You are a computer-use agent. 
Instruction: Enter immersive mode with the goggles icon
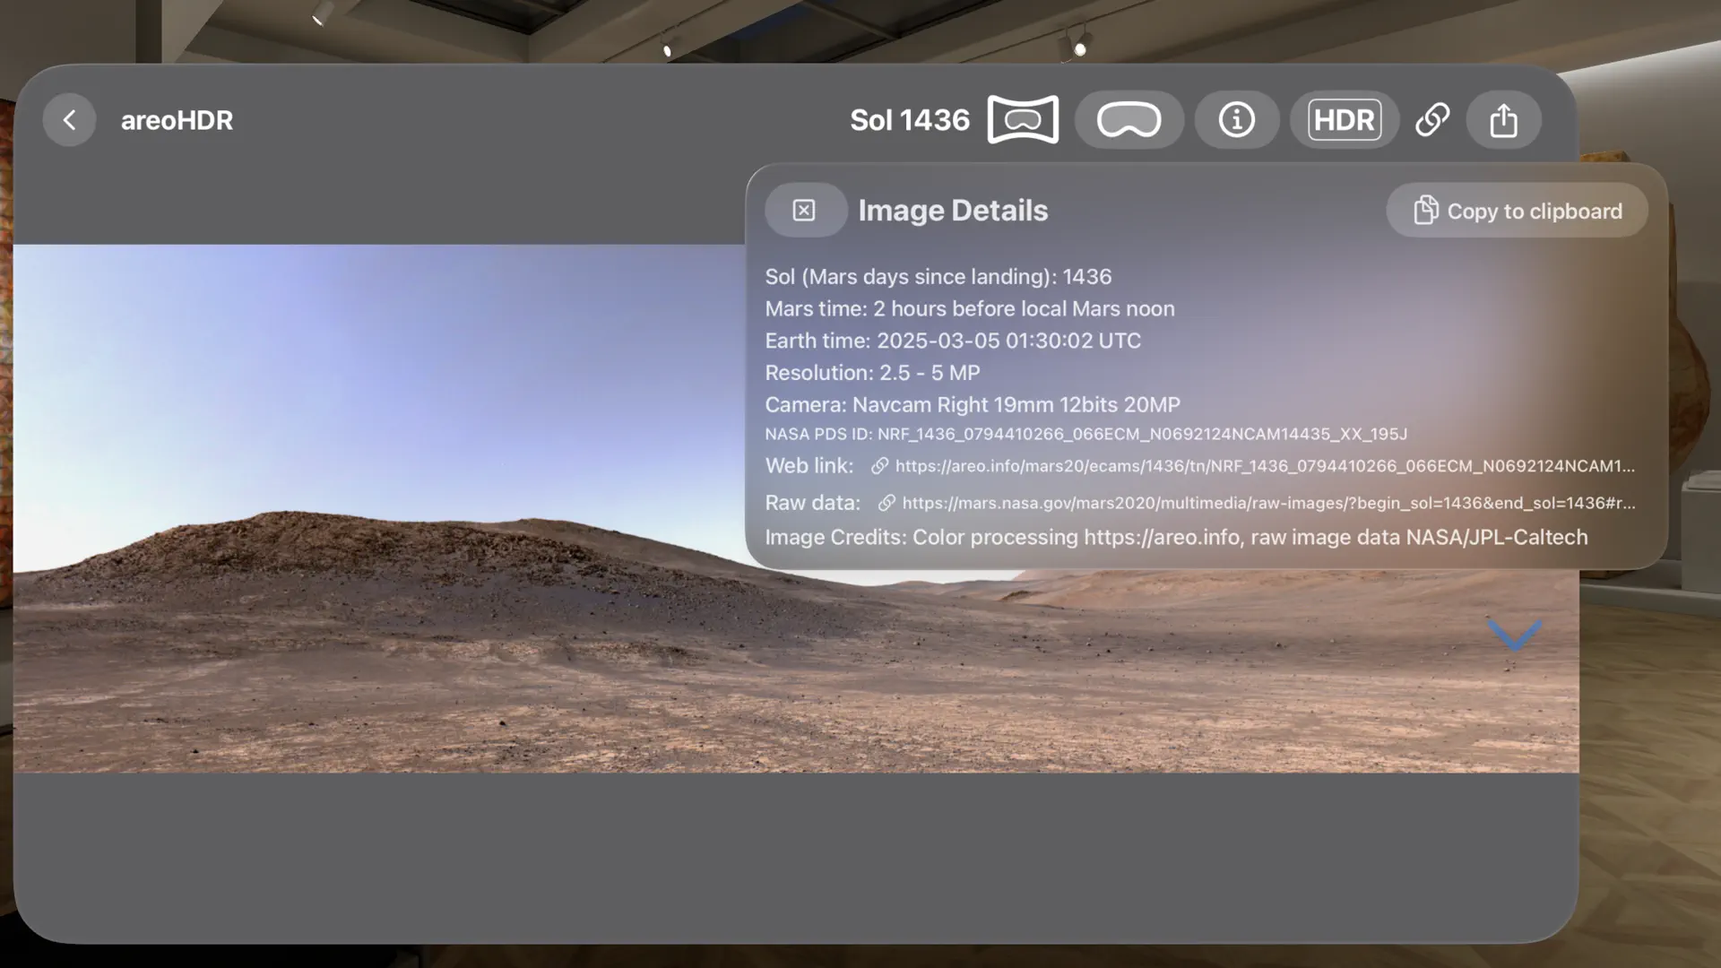[x=1129, y=119]
